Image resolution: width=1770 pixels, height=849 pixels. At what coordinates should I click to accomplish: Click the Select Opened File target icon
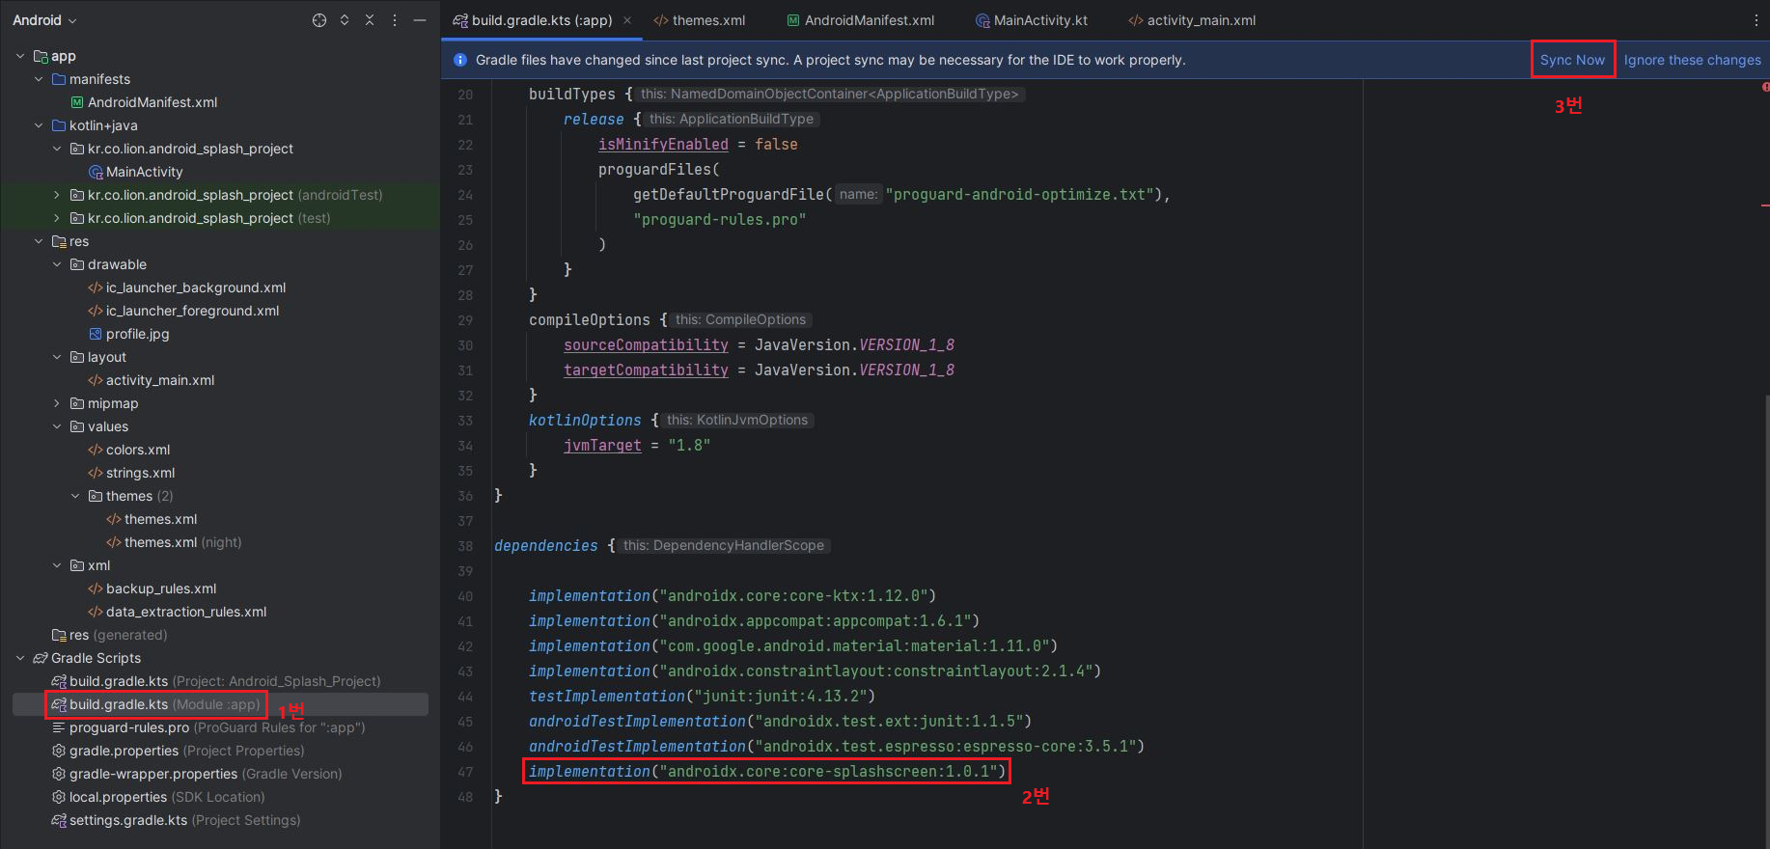tap(319, 20)
